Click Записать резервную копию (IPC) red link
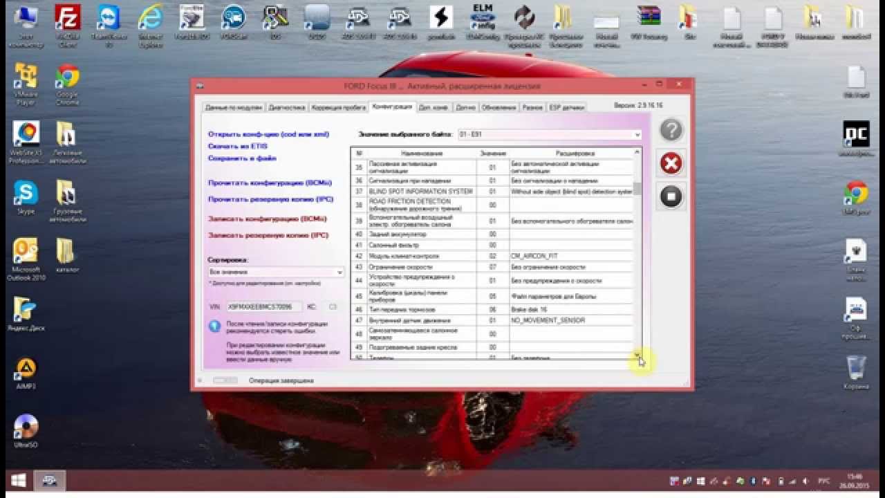The height and width of the screenshot is (498, 885). tap(268, 235)
